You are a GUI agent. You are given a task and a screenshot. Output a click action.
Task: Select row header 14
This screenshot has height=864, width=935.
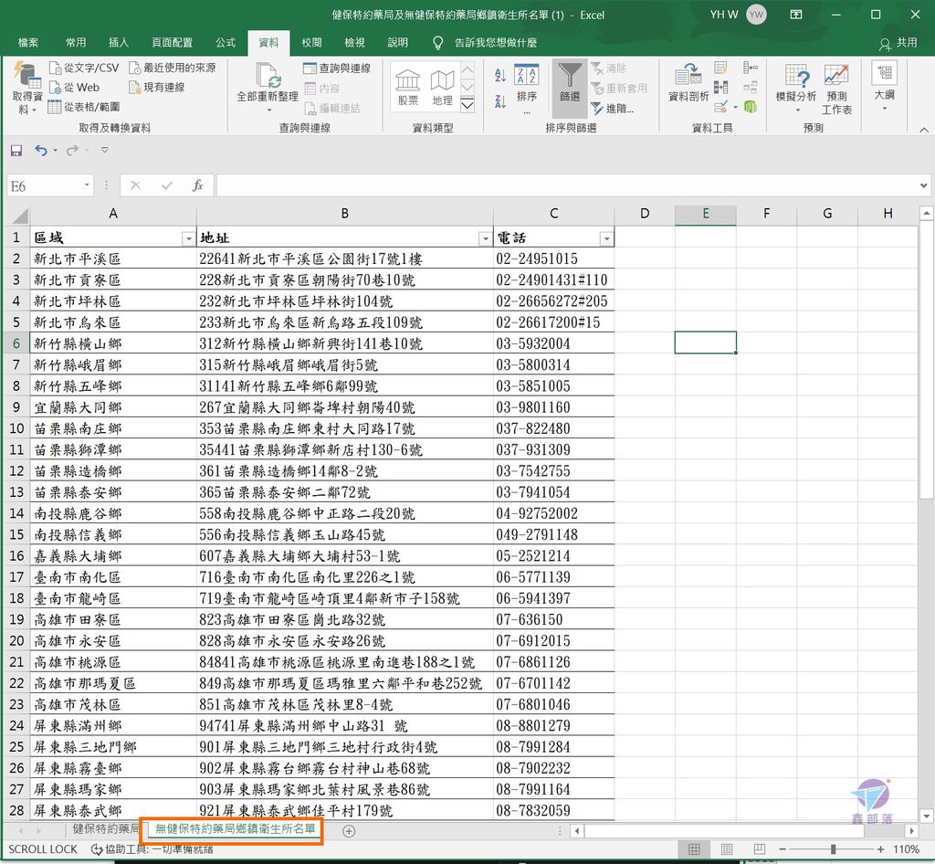16,513
